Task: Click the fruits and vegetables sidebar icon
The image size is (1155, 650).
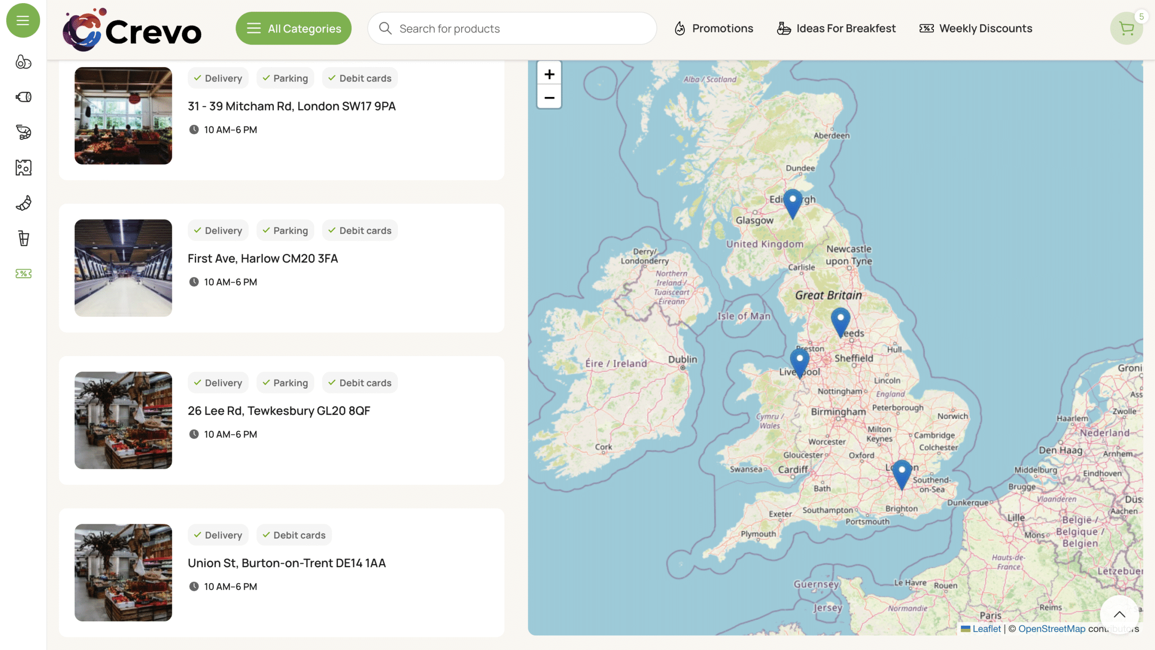Action: tap(23, 62)
